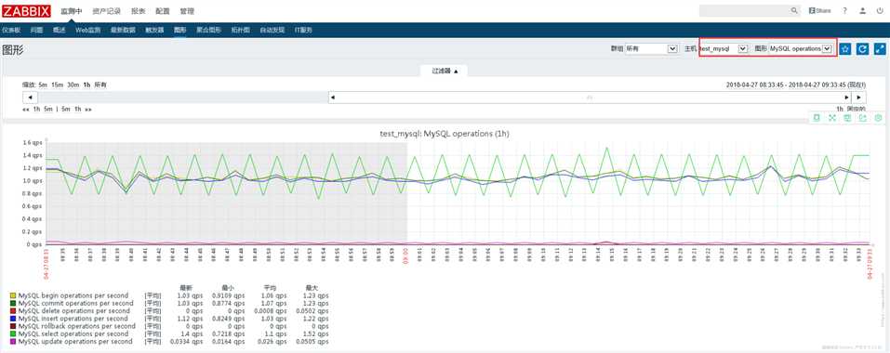Go to 聚合图形 submenu item

208,30
